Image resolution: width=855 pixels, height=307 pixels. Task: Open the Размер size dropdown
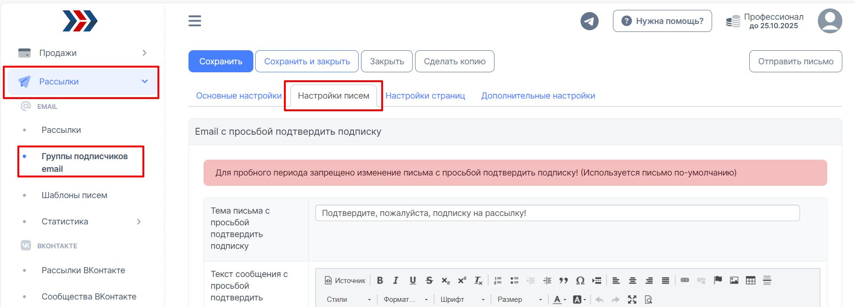tap(520, 299)
